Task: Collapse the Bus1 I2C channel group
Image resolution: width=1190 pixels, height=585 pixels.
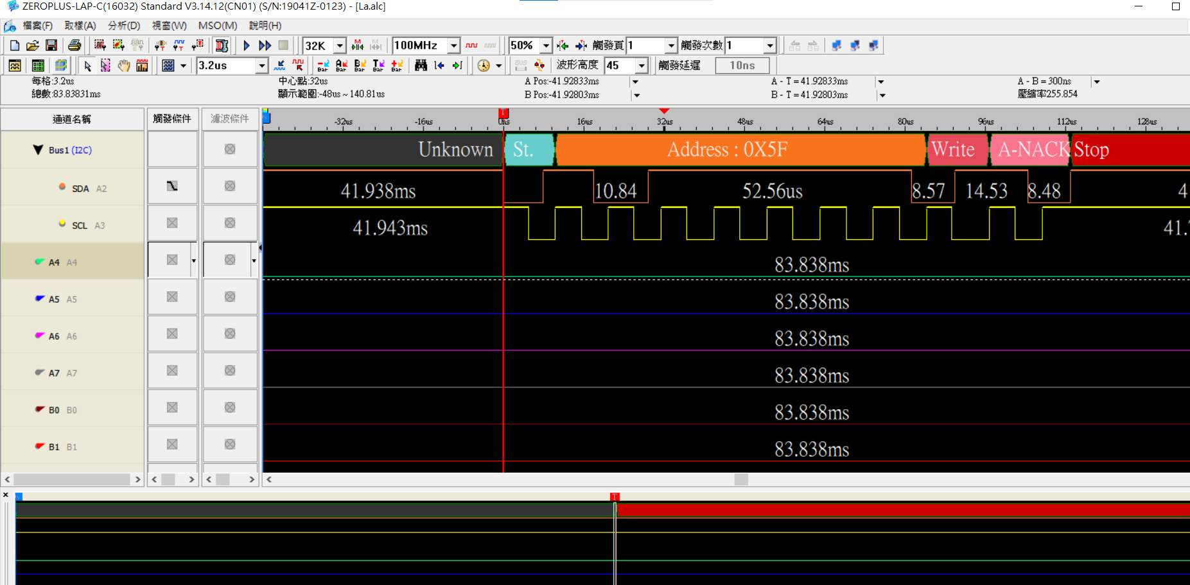Action: pyautogui.click(x=37, y=149)
